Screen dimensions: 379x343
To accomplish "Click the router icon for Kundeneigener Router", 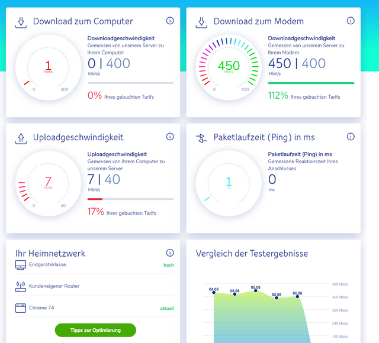I will point(21,286).
